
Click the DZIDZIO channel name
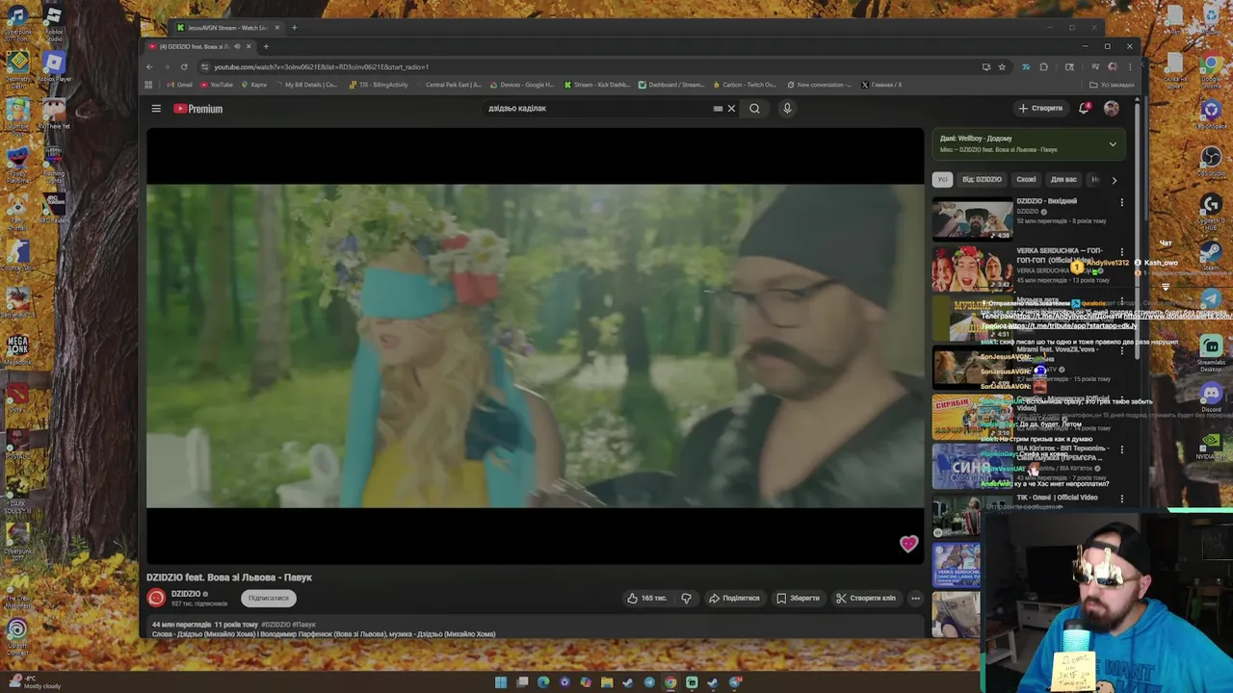(x=186, y=594)
